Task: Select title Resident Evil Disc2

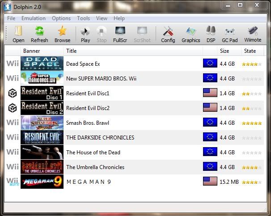Action: coord(88,108)
